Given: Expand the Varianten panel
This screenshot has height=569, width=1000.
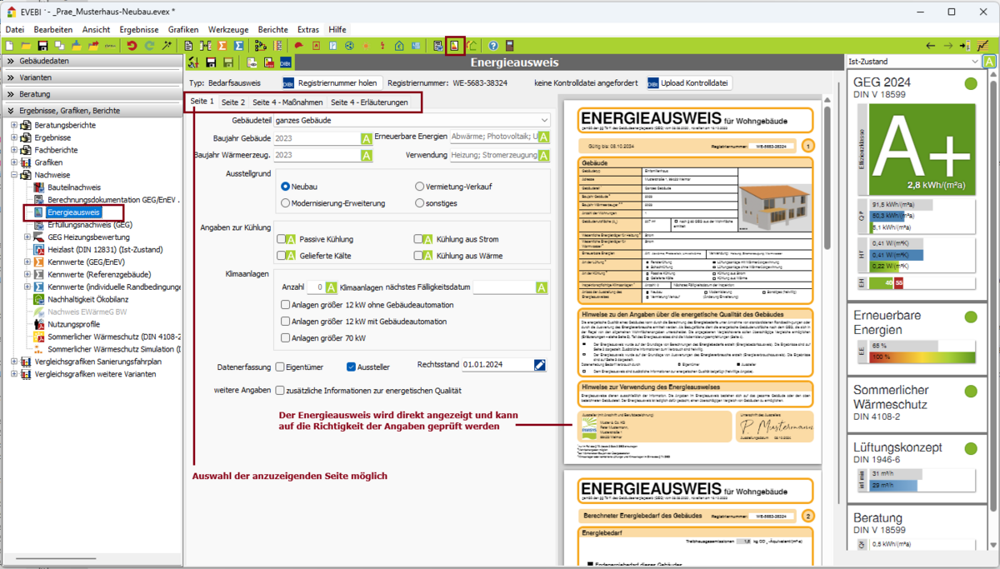Looking at the screenshot, I should pyautogui.click(x=92, y=77).
